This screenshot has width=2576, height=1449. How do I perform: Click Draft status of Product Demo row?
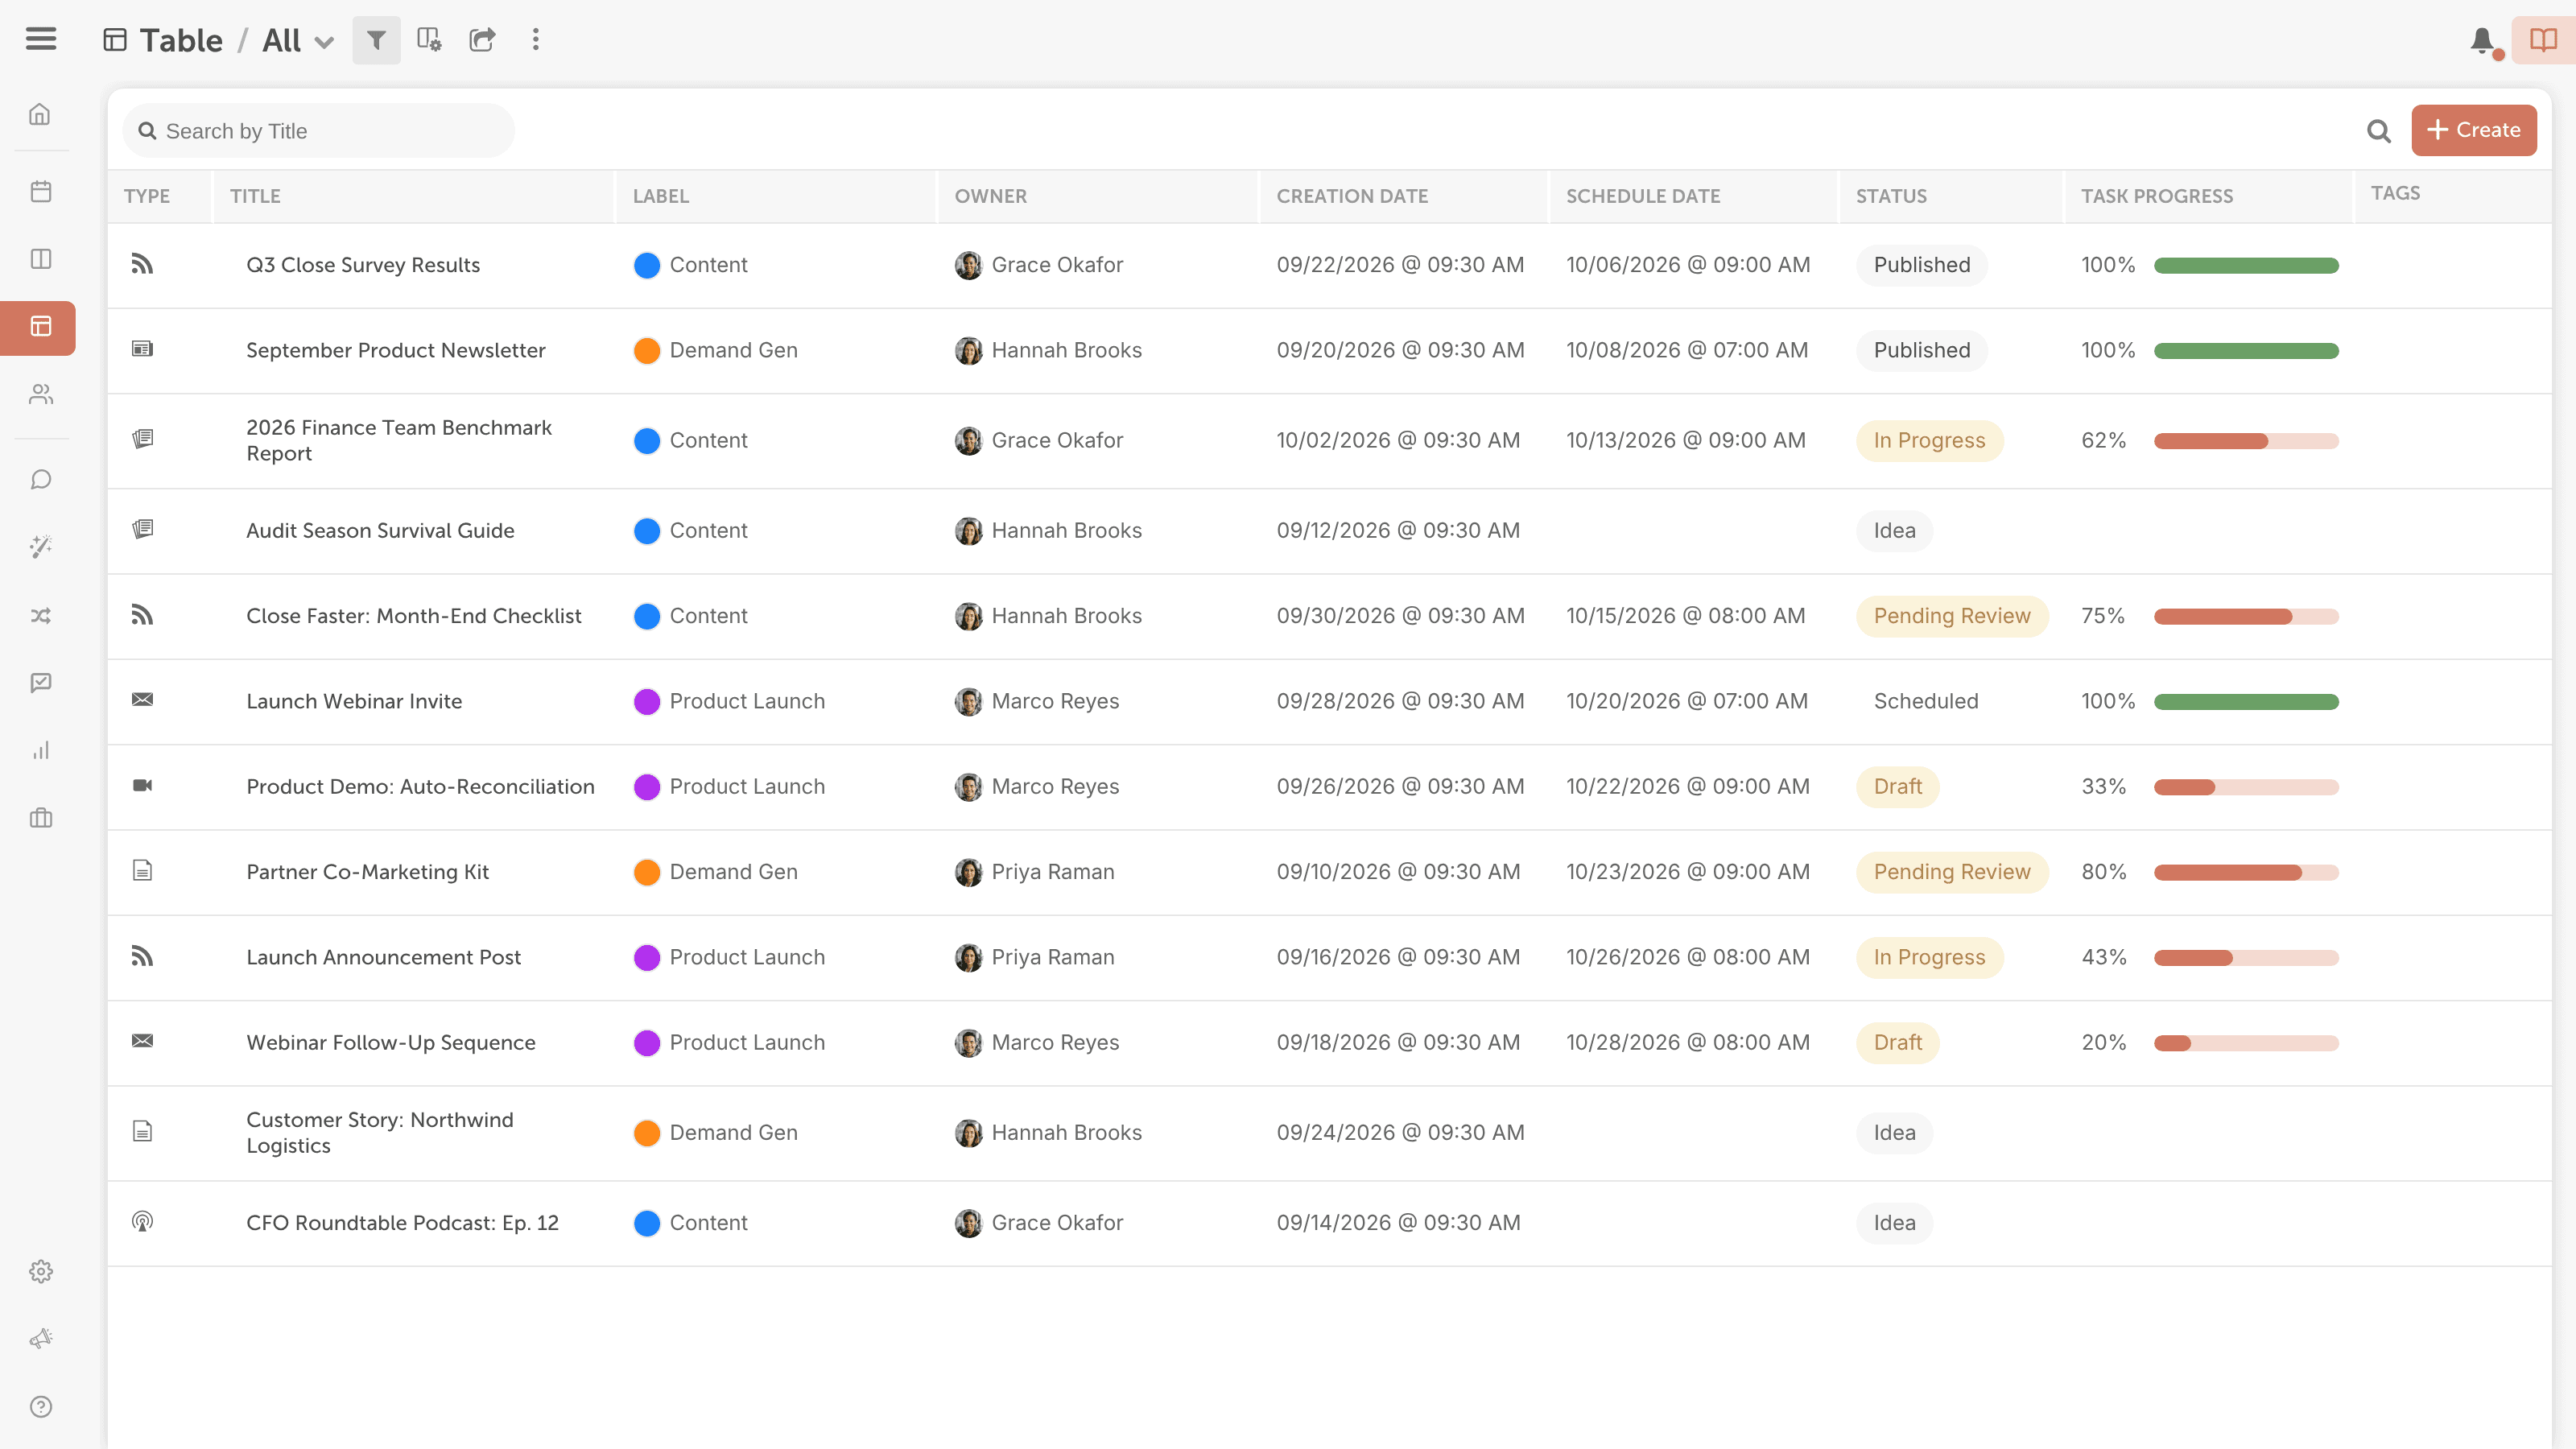pos(1897,787)
